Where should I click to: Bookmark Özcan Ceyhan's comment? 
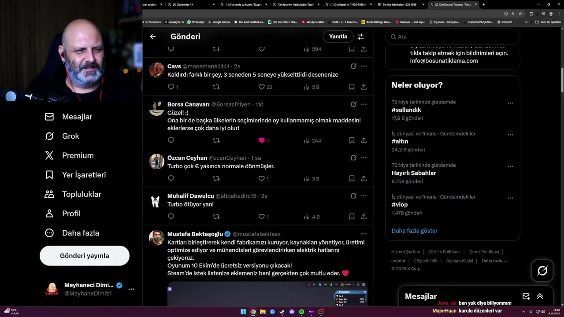(x=352, y=178)
